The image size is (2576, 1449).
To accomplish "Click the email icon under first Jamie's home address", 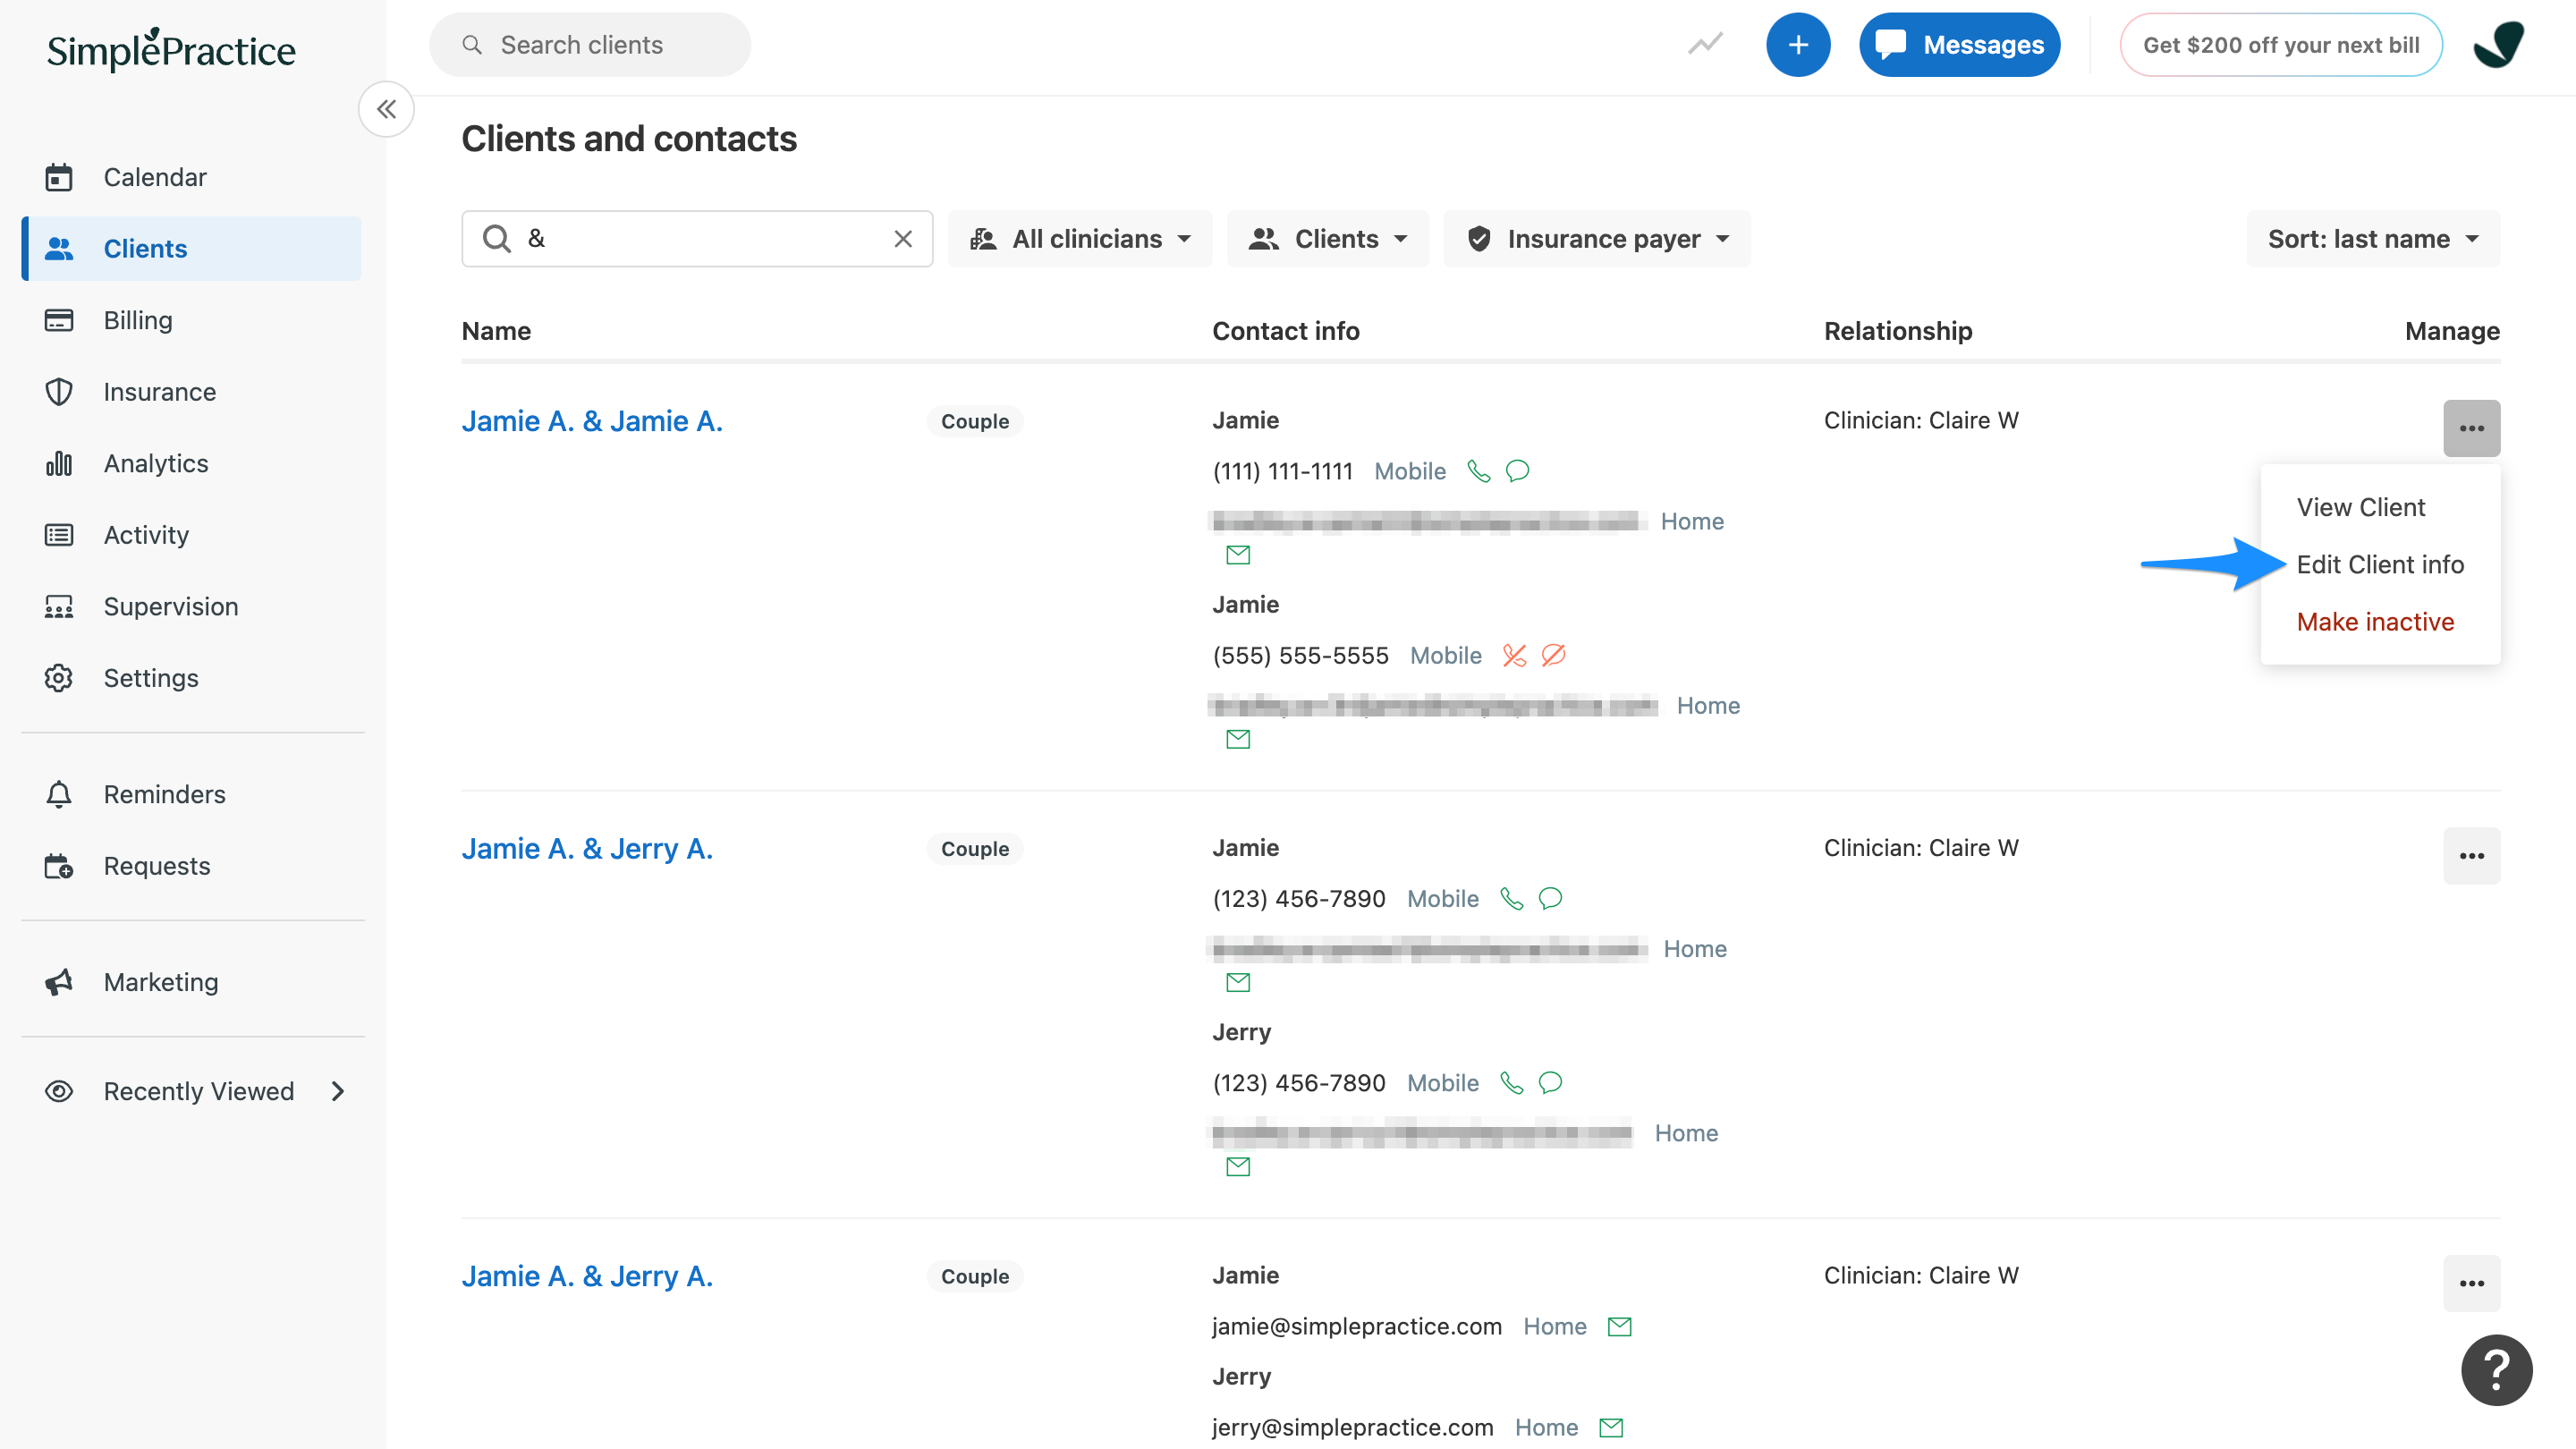I will 1238,555.
